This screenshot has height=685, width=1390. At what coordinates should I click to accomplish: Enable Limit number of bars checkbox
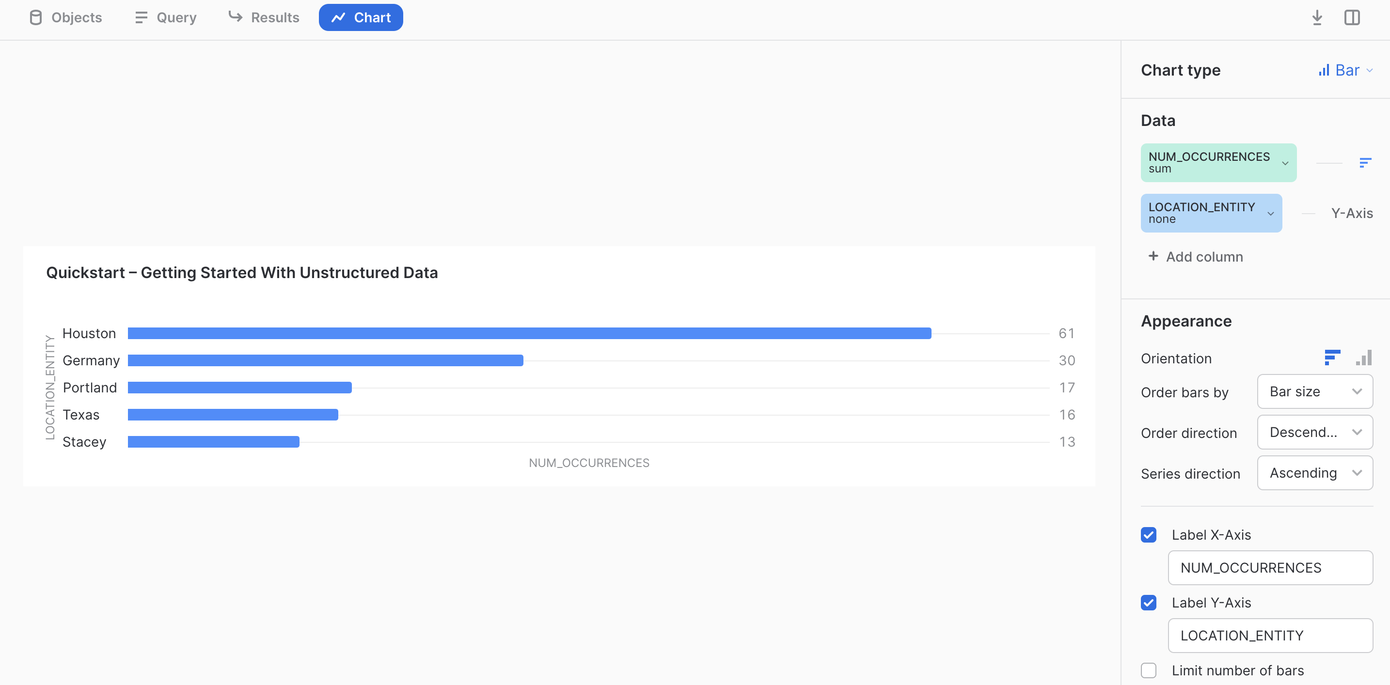point(1149,670)
